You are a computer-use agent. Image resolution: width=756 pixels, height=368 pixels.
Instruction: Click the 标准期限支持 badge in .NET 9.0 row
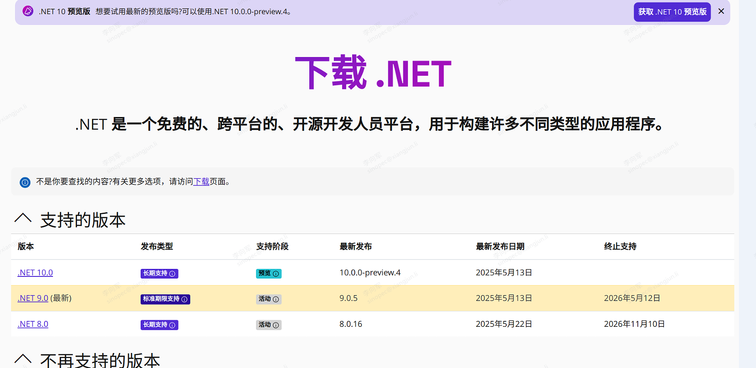[165, 299]
